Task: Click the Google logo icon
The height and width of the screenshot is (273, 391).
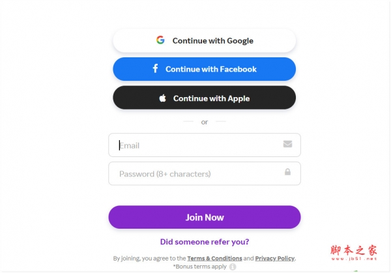Action: click(x=160, y=40)
